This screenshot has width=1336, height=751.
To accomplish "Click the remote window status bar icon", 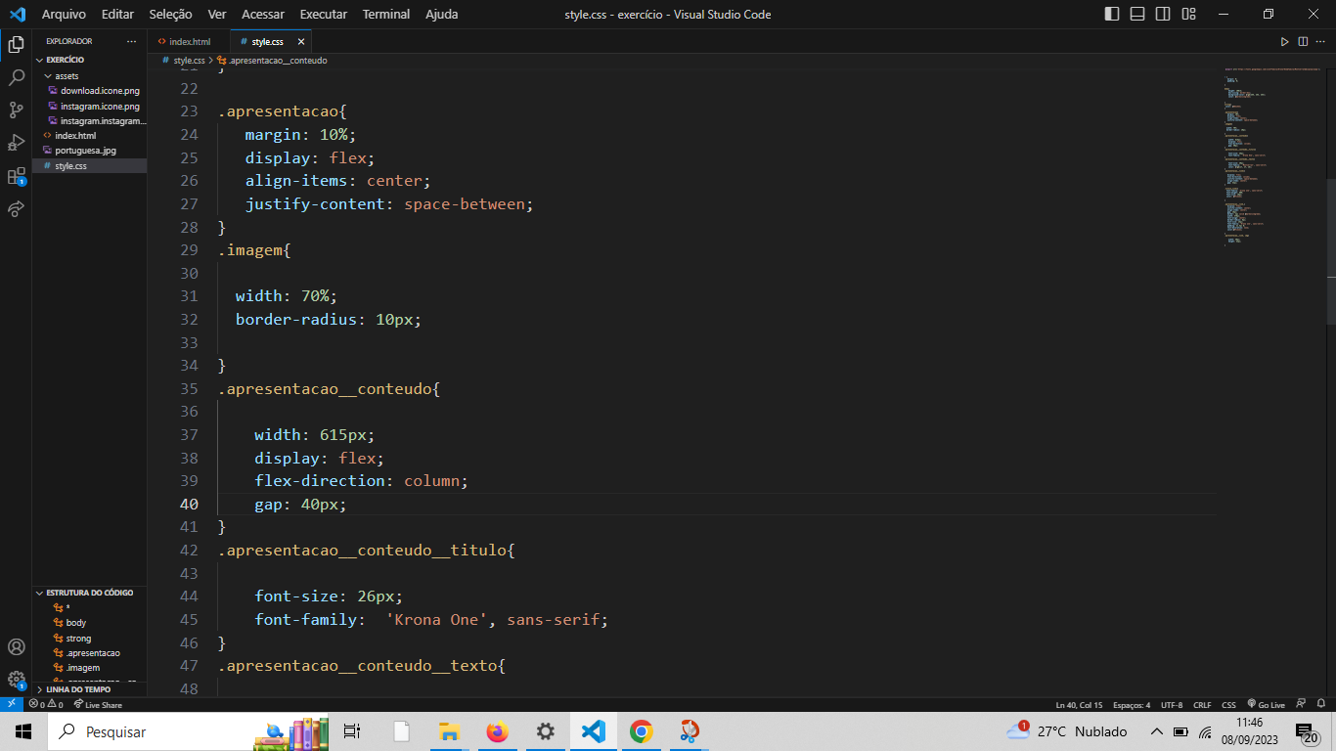I will click(11, 704).
